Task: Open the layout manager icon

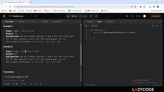Action: (127, 16)
